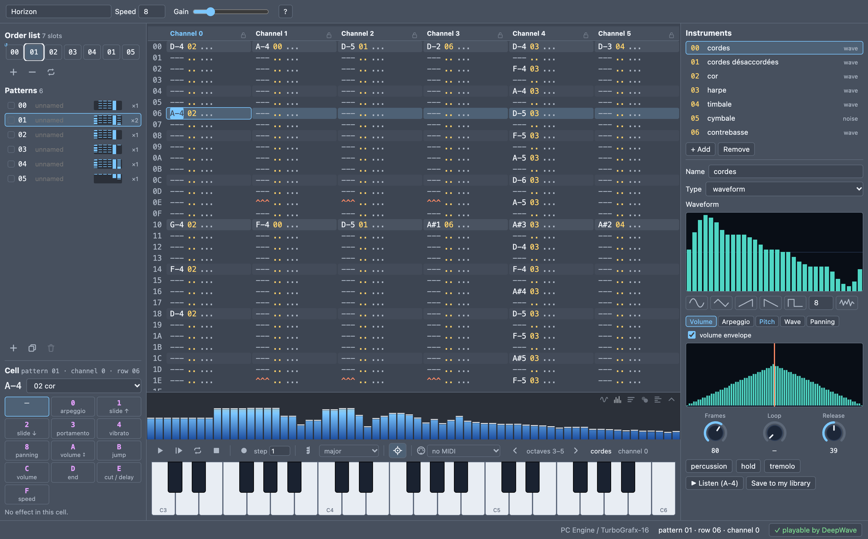Apply the square pulse waveform preset
Image resolution: width=868 pixels, height=539 pixels.
[795, 303]
